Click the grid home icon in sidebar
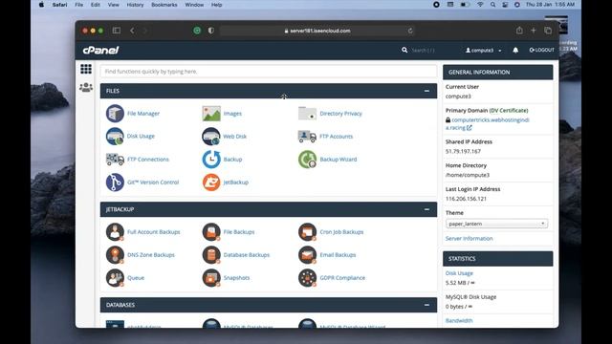 click(x=86, y=69)
